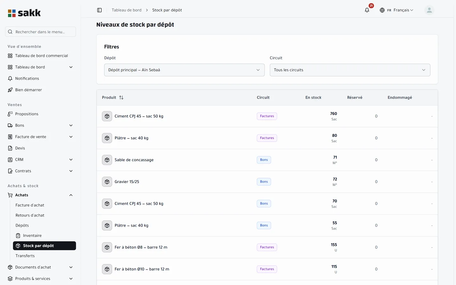This screenshot has height=285, width=456.
Task: Select the active Stock par dépôt item
Action: (x=44, y=246)
